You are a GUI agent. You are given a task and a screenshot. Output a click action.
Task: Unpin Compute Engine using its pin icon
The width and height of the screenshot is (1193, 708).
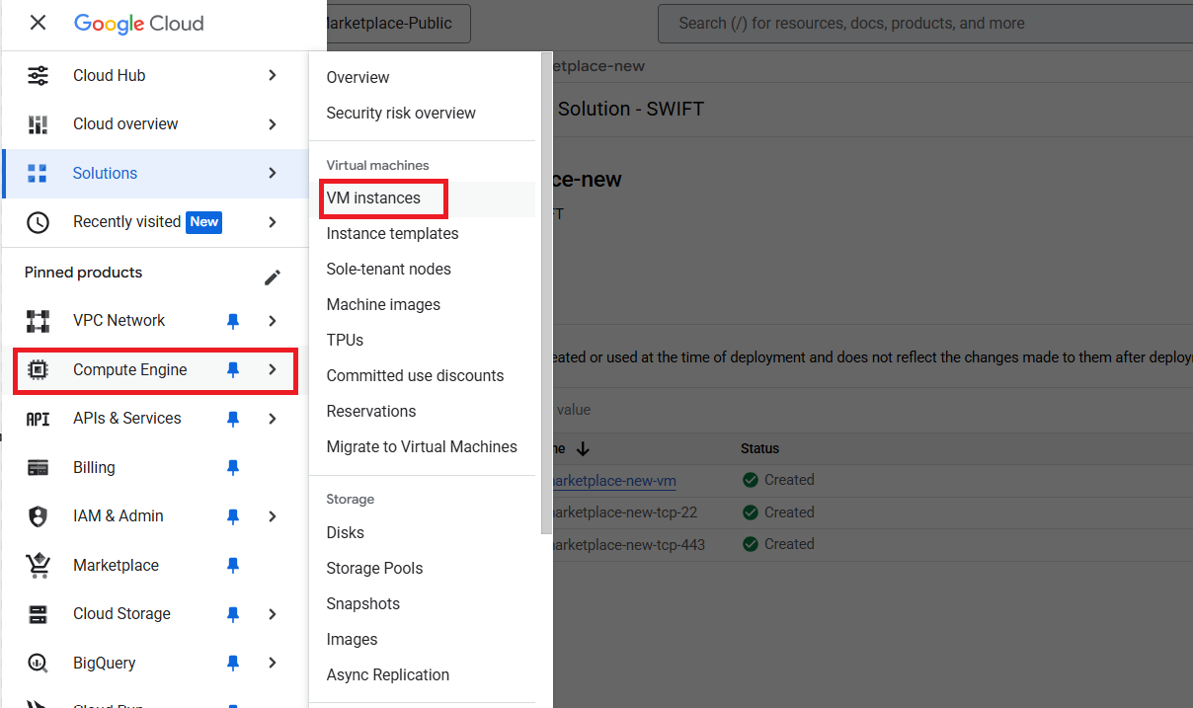(233, 369)
